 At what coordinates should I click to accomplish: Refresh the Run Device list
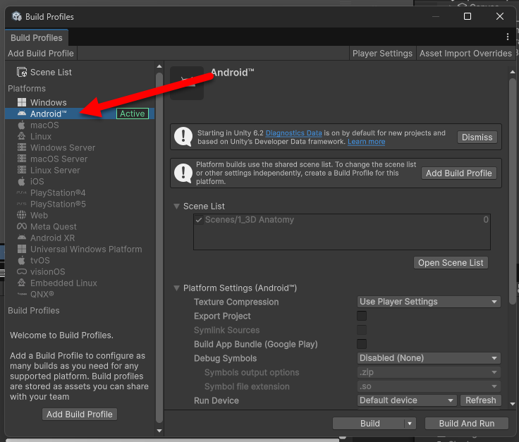[481, 400]
